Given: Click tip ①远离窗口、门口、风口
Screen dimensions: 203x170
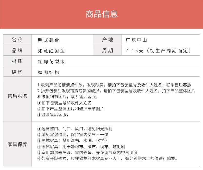Looking at the screenshot, I should 75,129.
